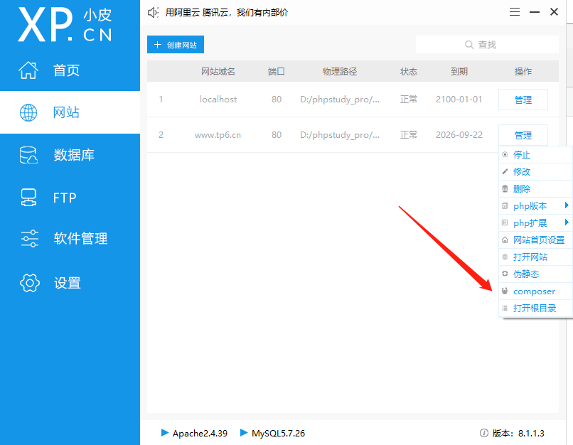This screenshot has width=573, height=445.
Task: Click the MySQL5.7.26 play indicator
Action: [244, 433]
